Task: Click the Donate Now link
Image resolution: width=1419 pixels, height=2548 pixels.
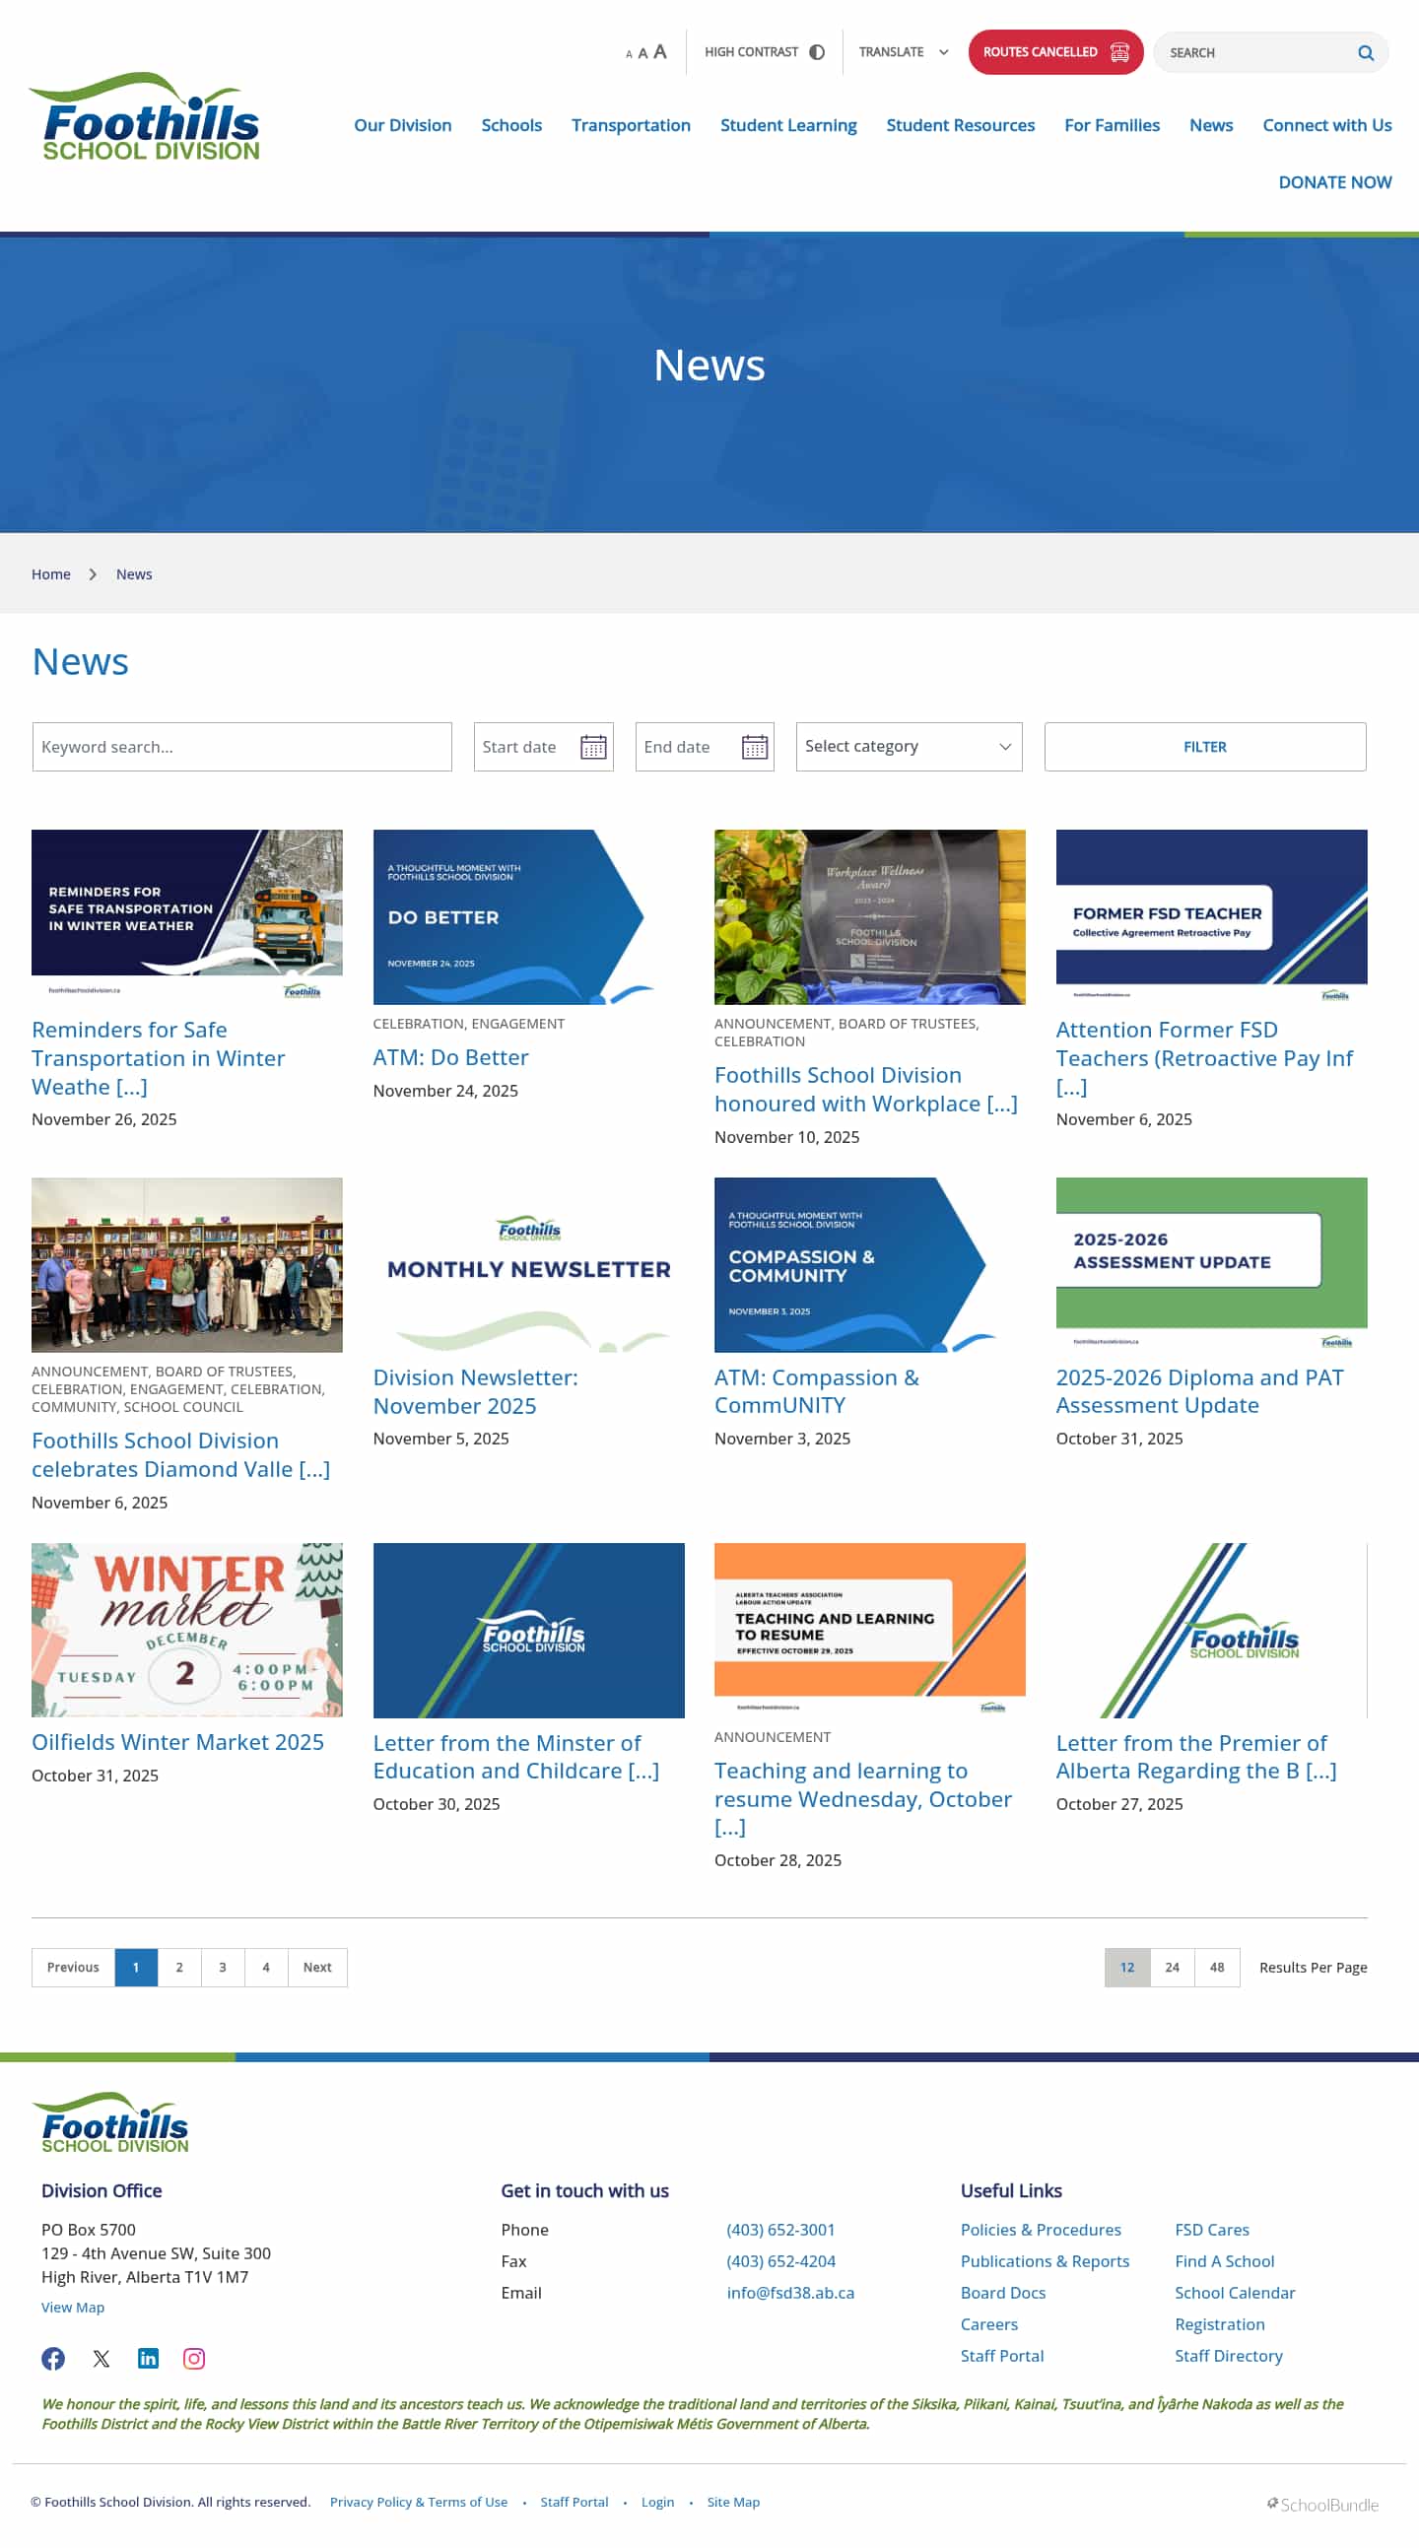Action: click(x=1334, y=183)
